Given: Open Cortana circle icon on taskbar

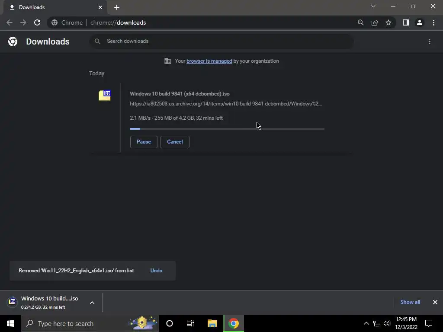Looking at the screenshot, I should pyautogui.click(x=170, y=323).
